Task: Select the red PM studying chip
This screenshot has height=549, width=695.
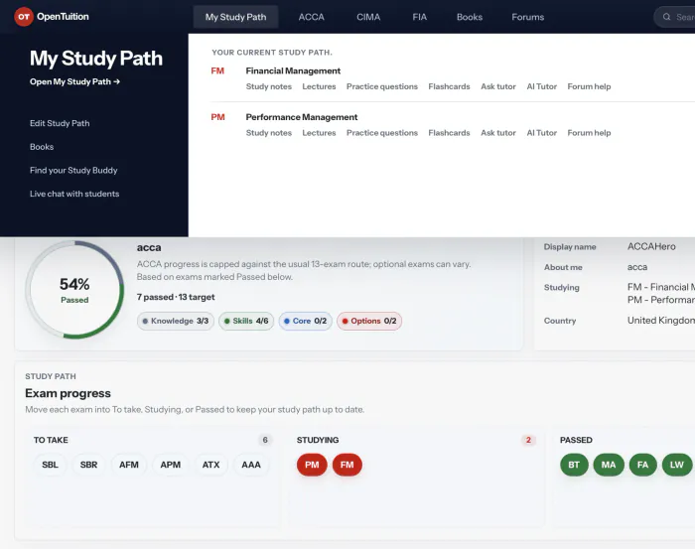Action: point(312,465)
